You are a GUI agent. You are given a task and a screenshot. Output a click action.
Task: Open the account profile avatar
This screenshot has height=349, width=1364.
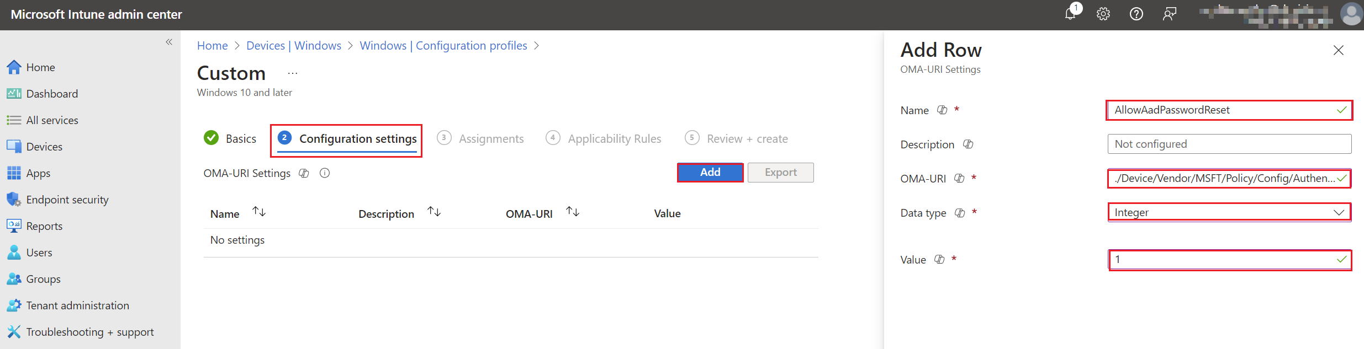[x=1351, y=14]
